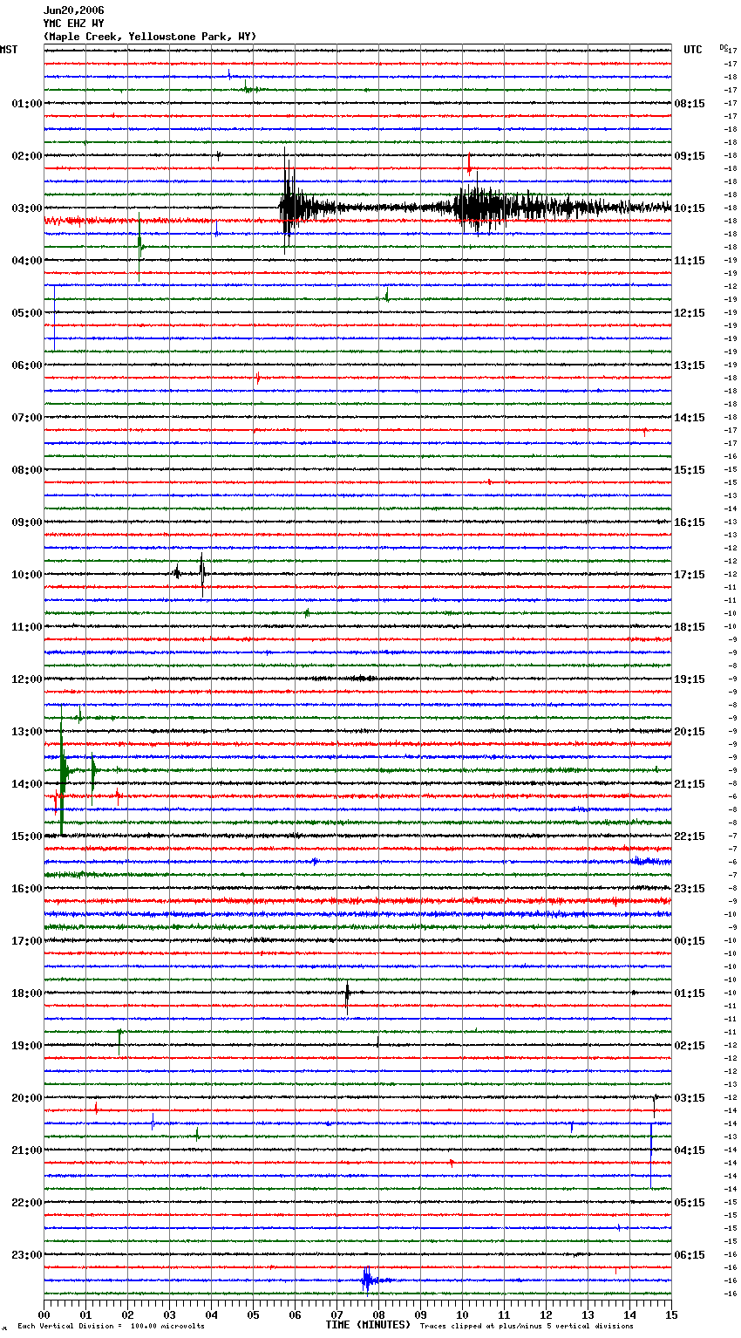Click the 08:15 UTC row label

tap(690, 104)
